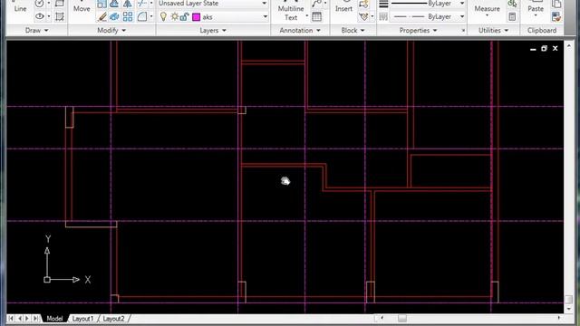Open the trim tool options arrow
Screen dimensions: 580x326
(x=151, y=4)
